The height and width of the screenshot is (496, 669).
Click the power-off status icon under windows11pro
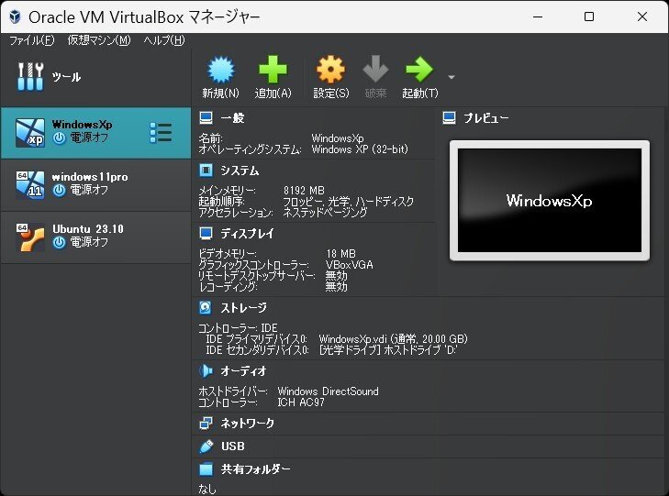pyautogui.click(x=60, y=190)
